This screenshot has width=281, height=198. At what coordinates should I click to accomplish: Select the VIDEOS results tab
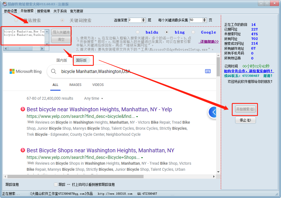98,85
